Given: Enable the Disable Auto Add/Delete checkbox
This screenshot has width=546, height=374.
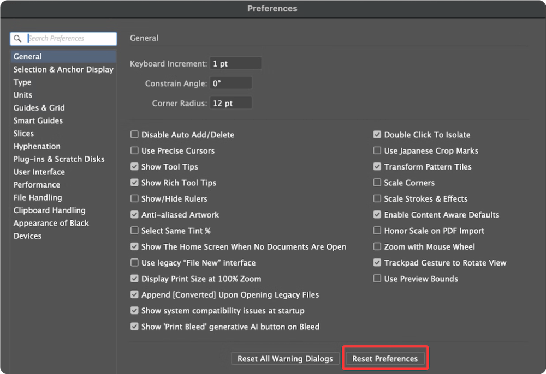Looking at the screenshot, I should coord(134,134).
